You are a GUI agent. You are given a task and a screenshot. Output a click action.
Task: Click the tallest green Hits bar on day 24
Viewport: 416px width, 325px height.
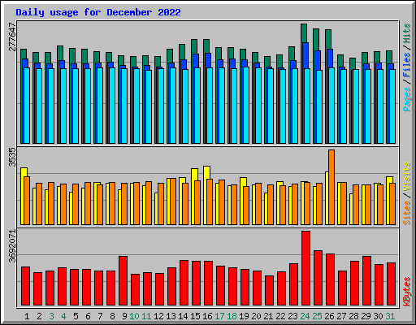304,32
